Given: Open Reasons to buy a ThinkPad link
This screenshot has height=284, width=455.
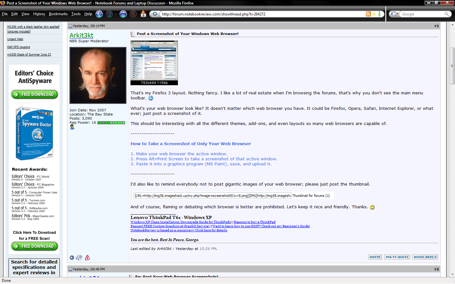Looking at the screenshot, I should (255, 222).
